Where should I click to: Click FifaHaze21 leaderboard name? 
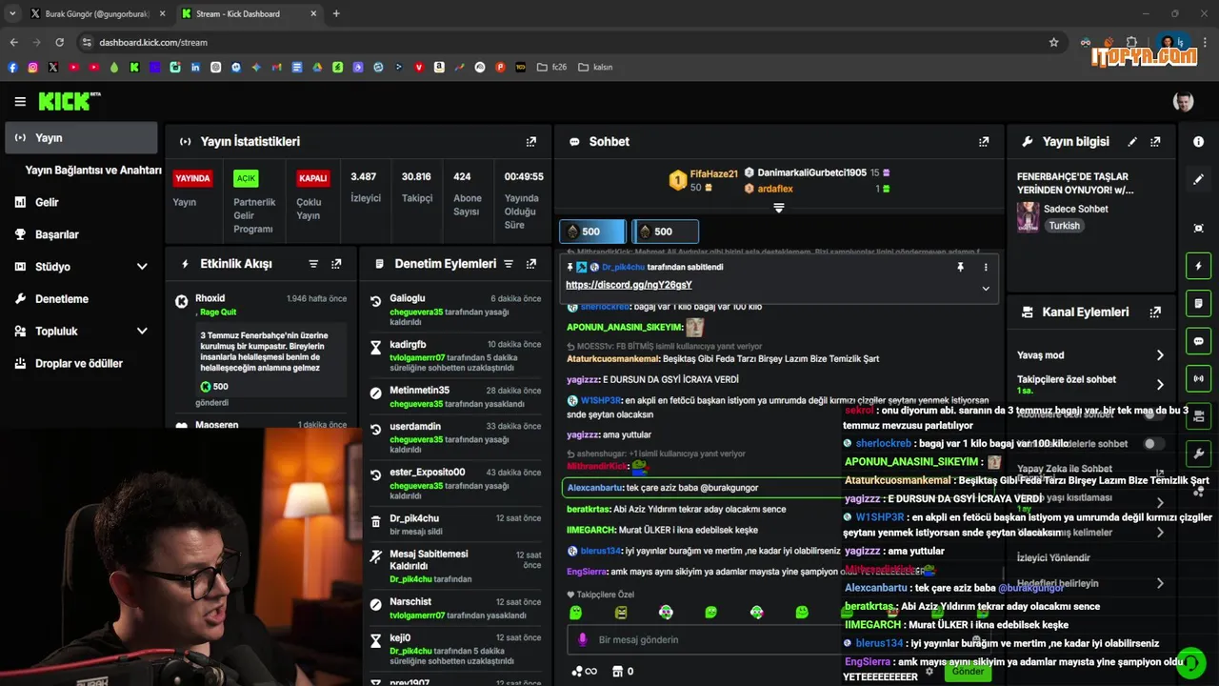(x=714, y=174)
